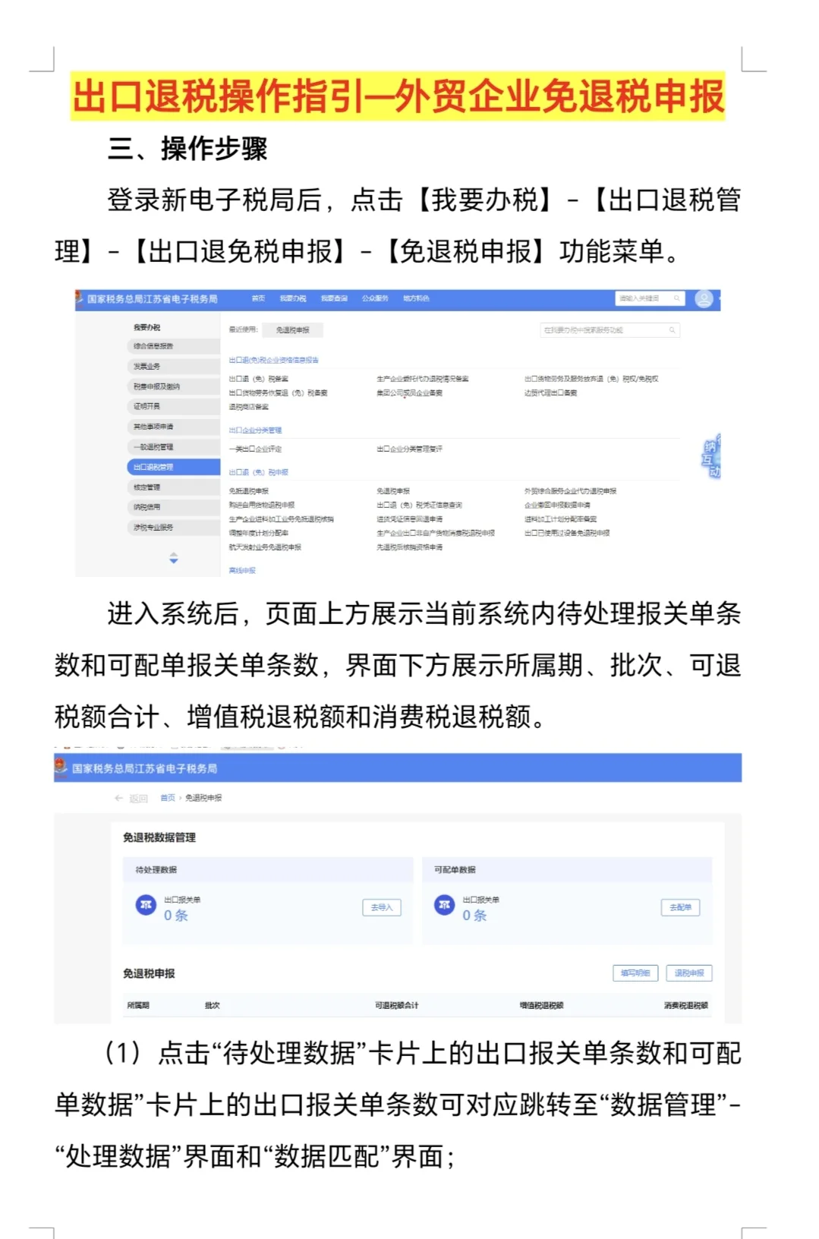Open the 先退税后核销资格申请 link
Viewport: 819px width, 1239px height.
410,547
